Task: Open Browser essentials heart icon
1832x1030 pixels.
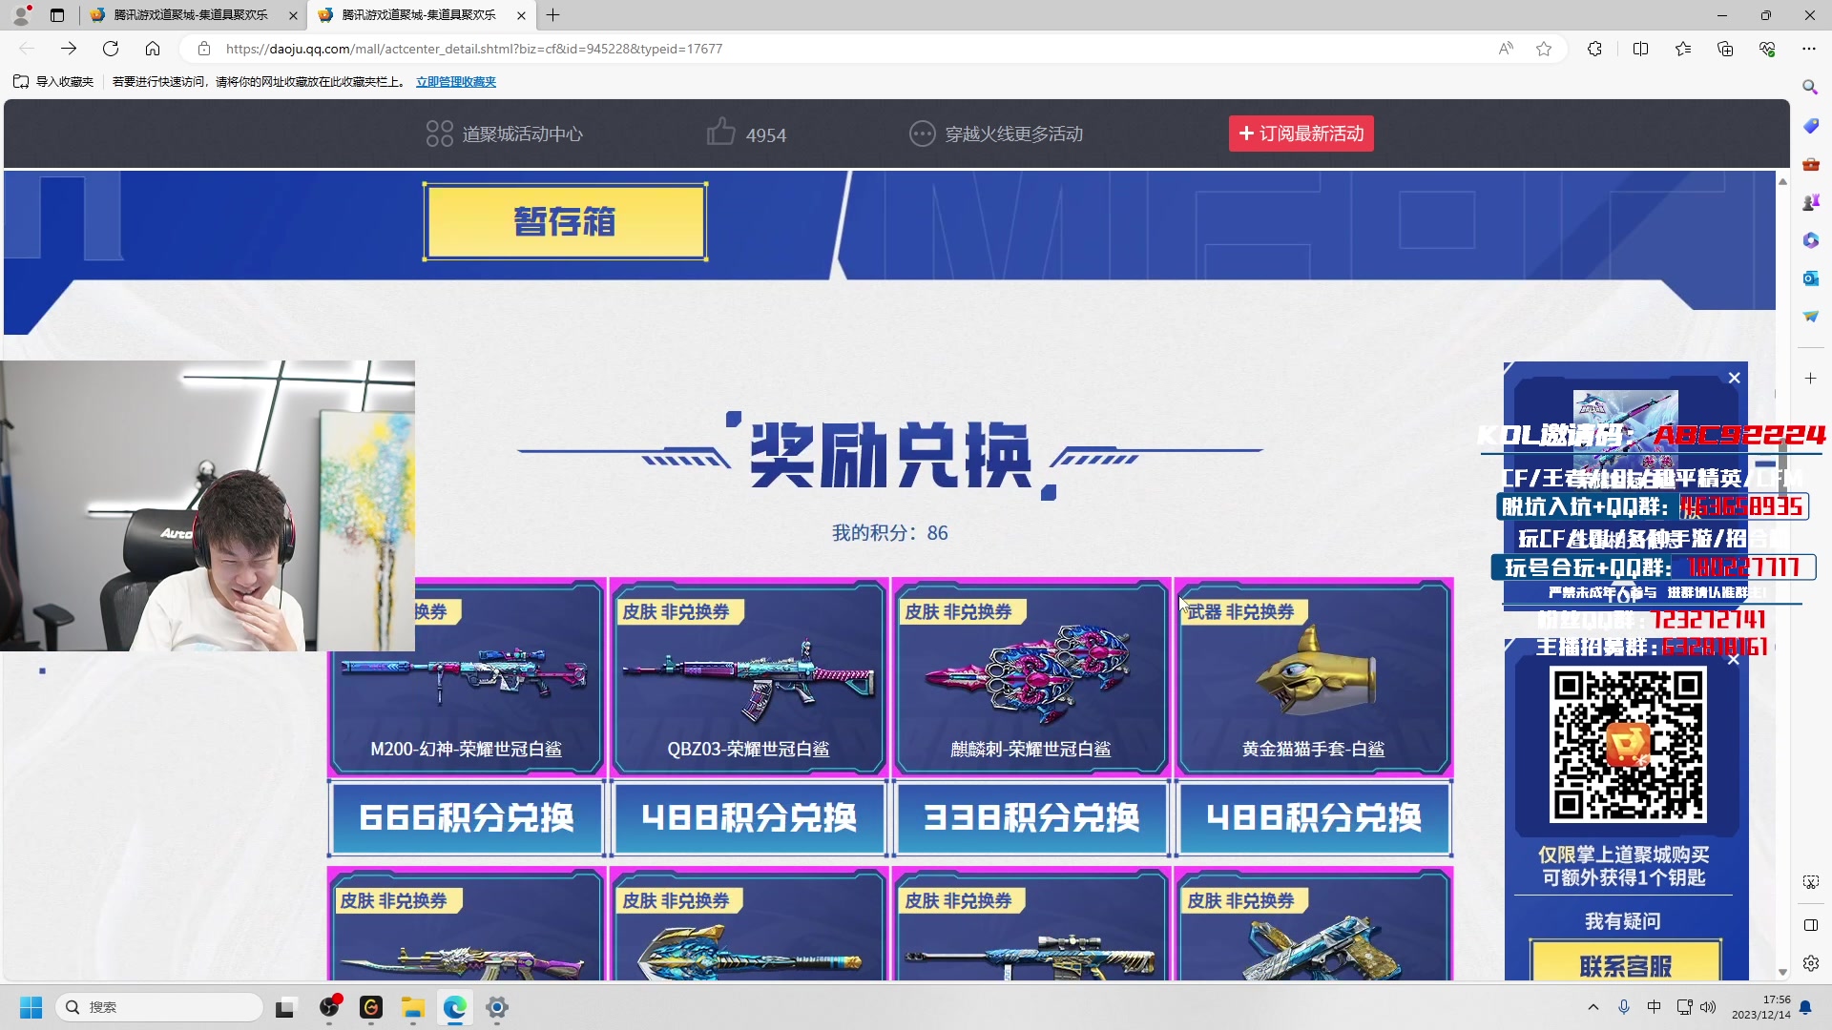Action: (1767, 49)
